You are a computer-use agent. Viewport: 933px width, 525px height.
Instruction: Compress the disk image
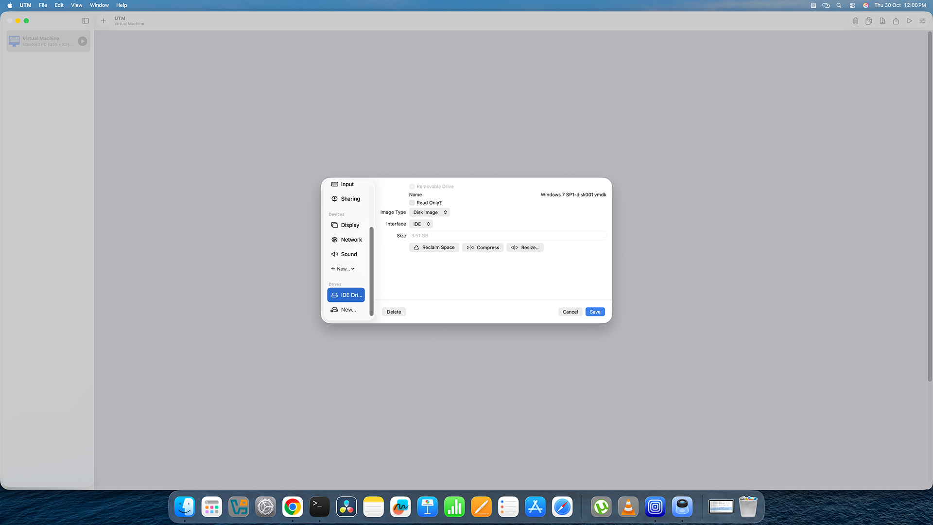(x=483, y=247)
